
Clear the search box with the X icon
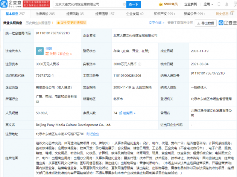coord(124,4)
